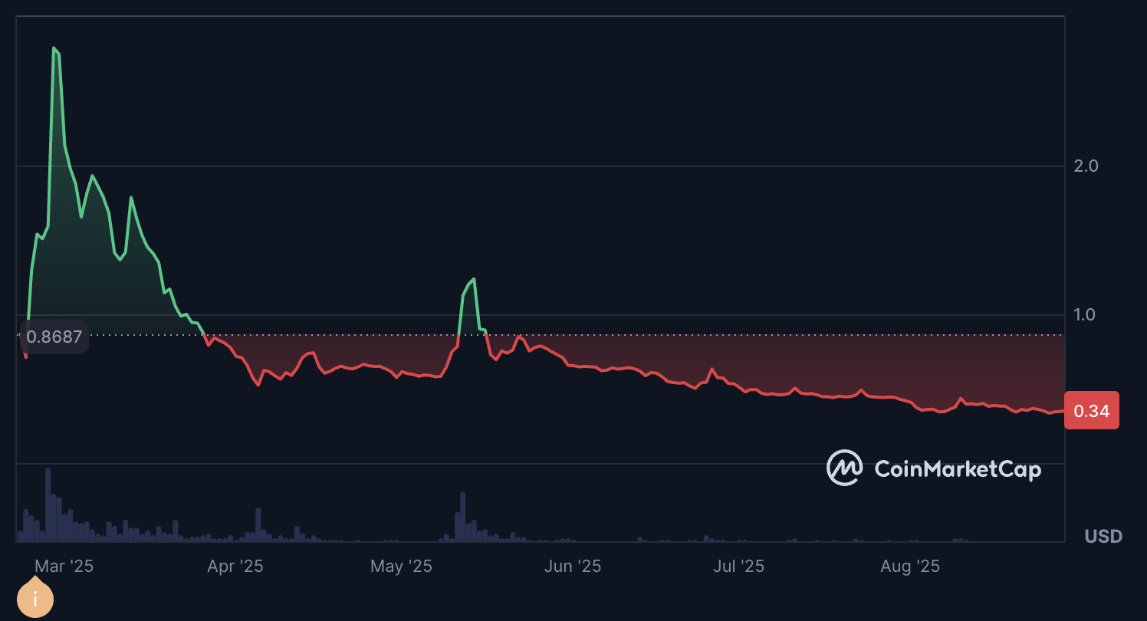1147x621 pixels.
Task: Select the Aug '25 axis label
Action: [x=909, y=567]
